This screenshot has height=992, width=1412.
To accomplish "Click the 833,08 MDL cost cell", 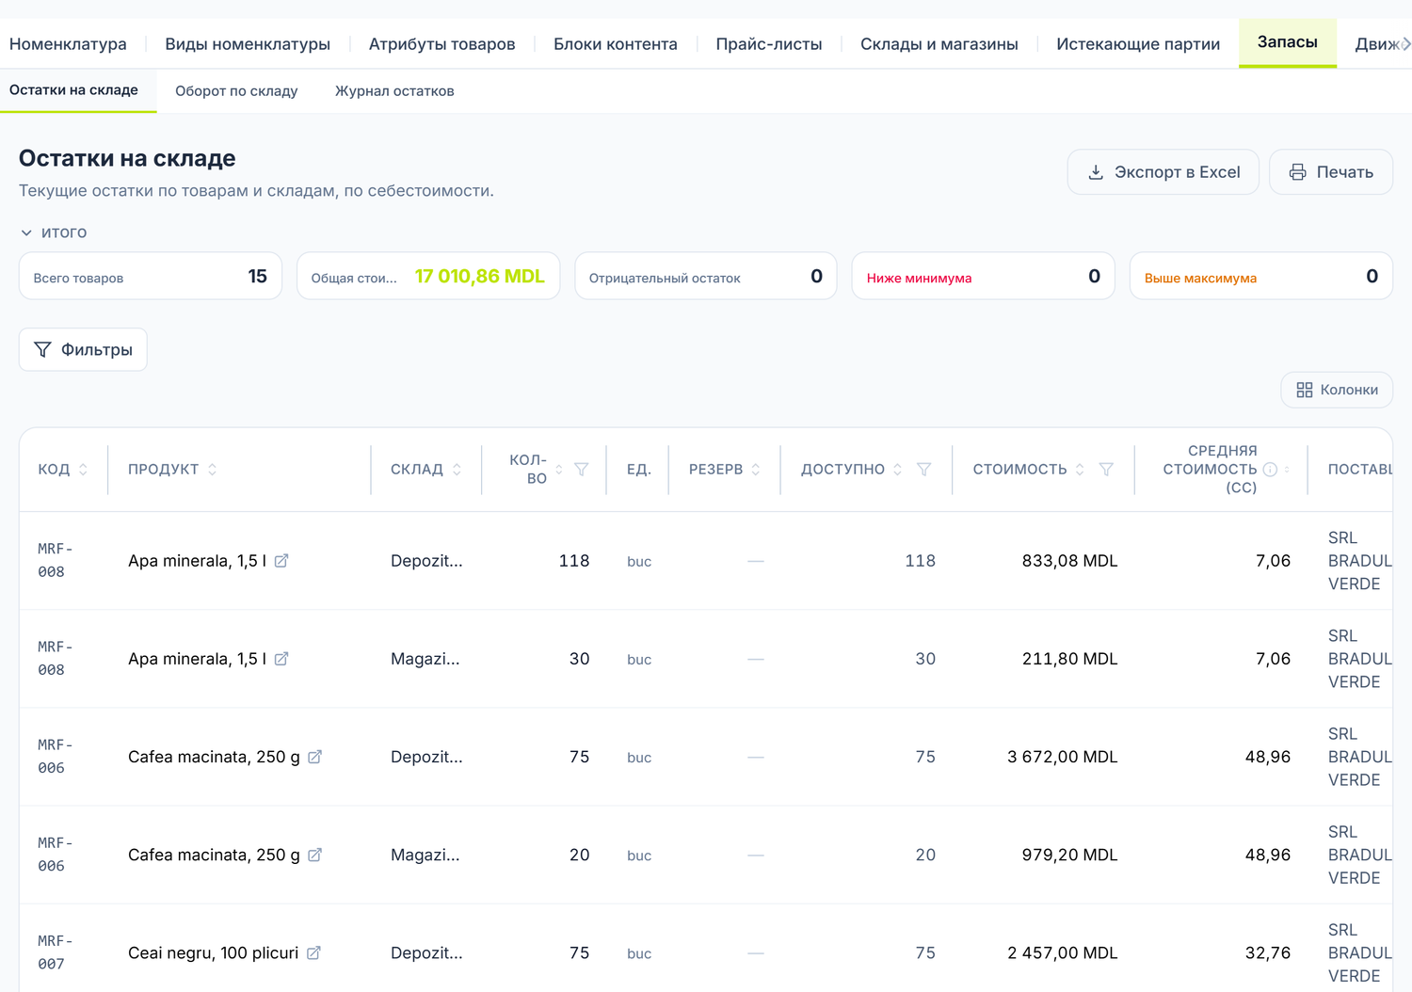I will click(x=1069, y=561).
